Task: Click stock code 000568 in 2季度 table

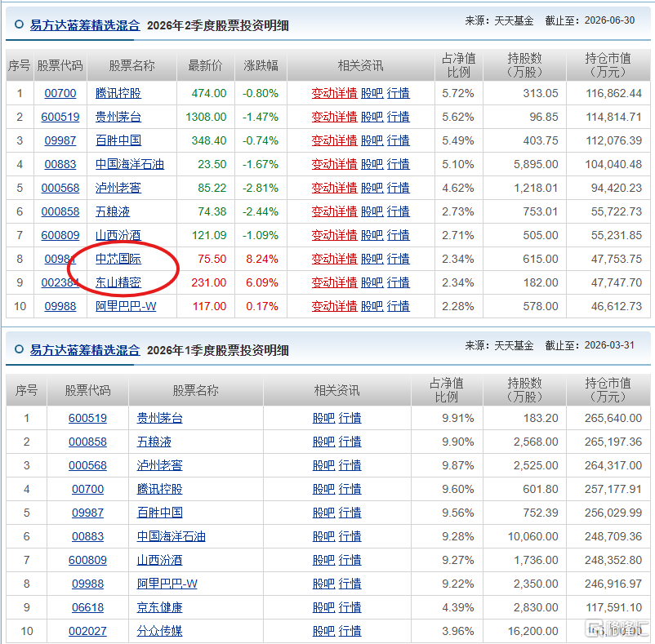Action: 60,188
